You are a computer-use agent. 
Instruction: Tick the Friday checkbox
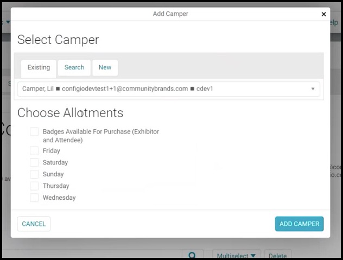[34, 151]
